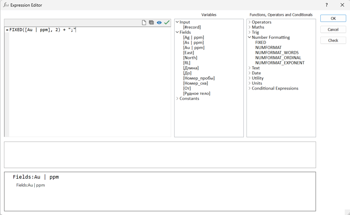Click the help question mark icon
This screenshot has height=215, width=350.
click(x=326, y=5)
